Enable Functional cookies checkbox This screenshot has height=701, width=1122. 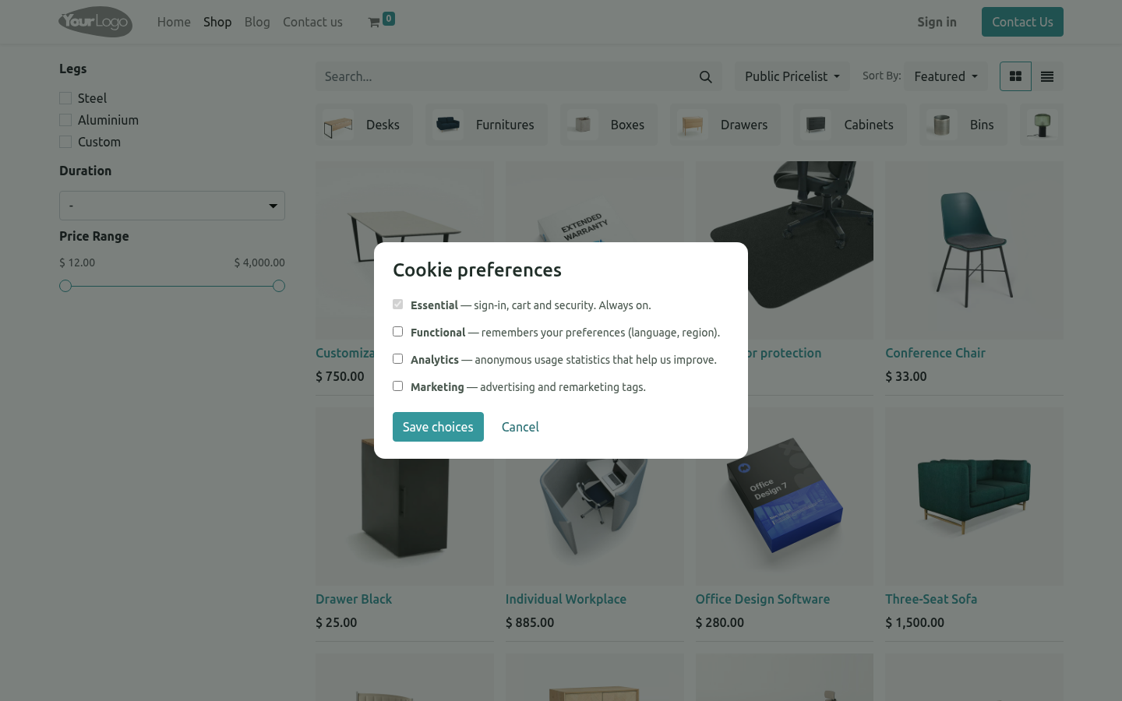click(397, 332)
